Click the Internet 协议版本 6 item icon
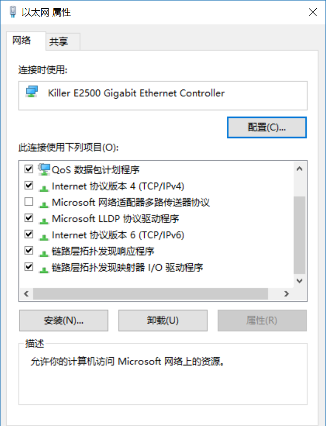 tap(44, 235)
